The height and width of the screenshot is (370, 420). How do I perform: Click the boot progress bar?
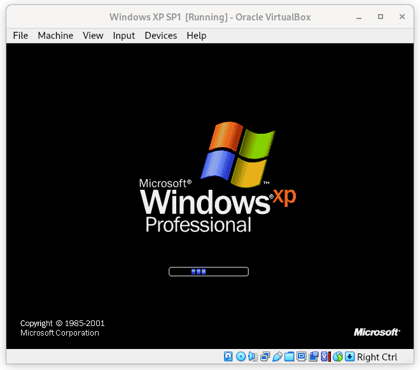[x=209, y=271]
